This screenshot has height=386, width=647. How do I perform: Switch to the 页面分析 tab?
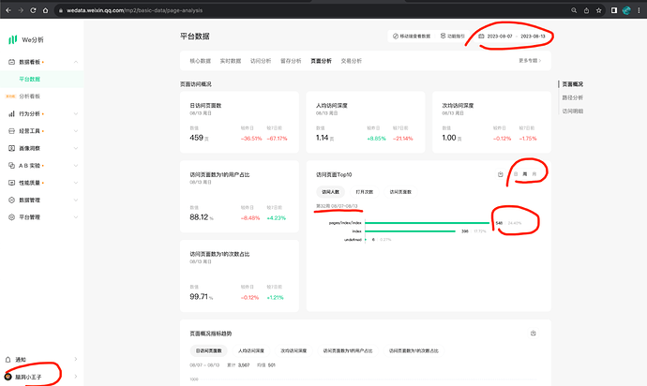click(321, 61)
